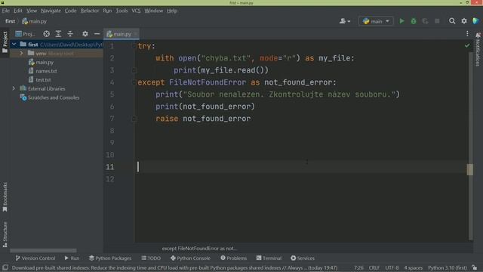Click the vertical editor scrollbar marker
The height and width of the screenshot is (272, 483).
[469, 169]
